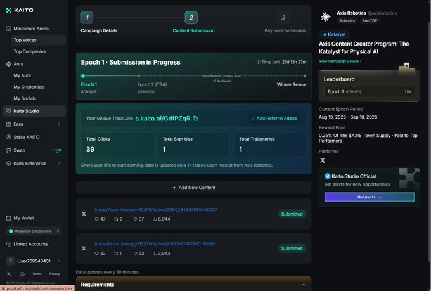
Task: Select step 2 Content Submission
Action: (x=191, y=18)
